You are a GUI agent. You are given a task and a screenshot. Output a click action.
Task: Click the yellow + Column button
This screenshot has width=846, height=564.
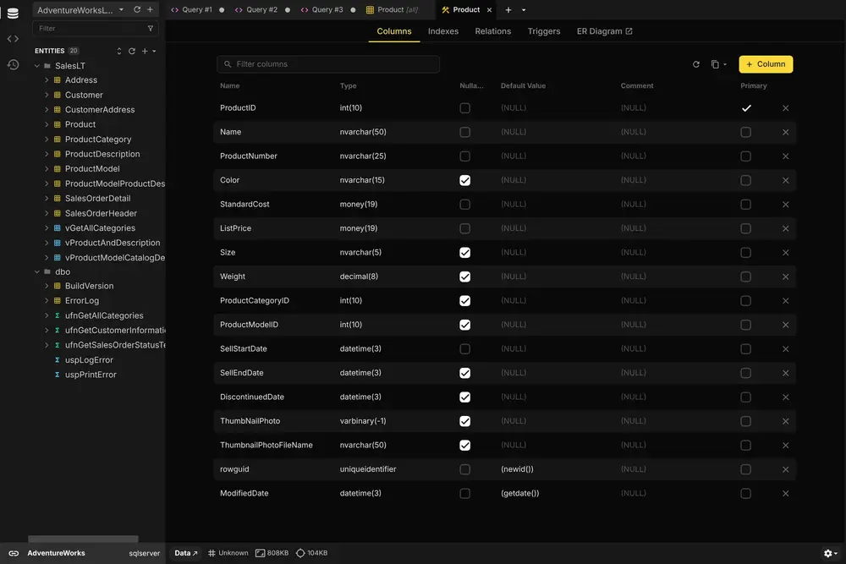click(766, 64)
